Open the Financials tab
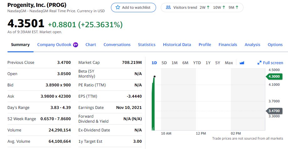Viewport: 288px width, 149px height. click(x=228, y=44)
